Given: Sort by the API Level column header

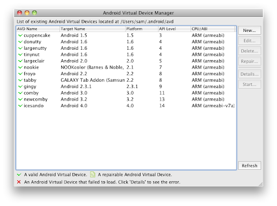Looking at the screenshot, I should pyautogui.click(x=174, y=29).
